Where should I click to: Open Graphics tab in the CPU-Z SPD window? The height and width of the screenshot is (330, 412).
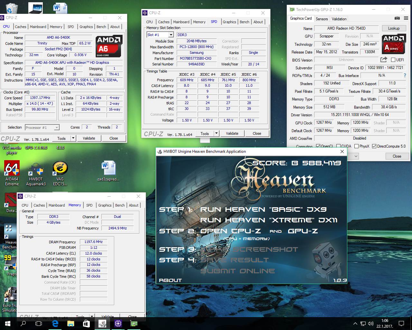click(x=229, y=22)
